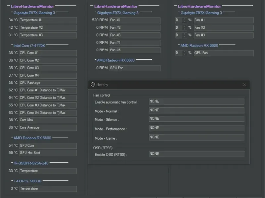Click the Temperature #2 name field

(x=48, y=28)
